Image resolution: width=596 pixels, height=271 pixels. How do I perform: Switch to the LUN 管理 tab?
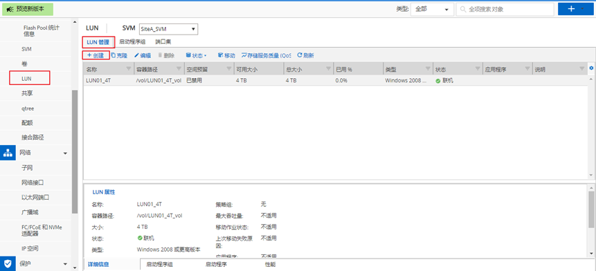pos(98,42)
